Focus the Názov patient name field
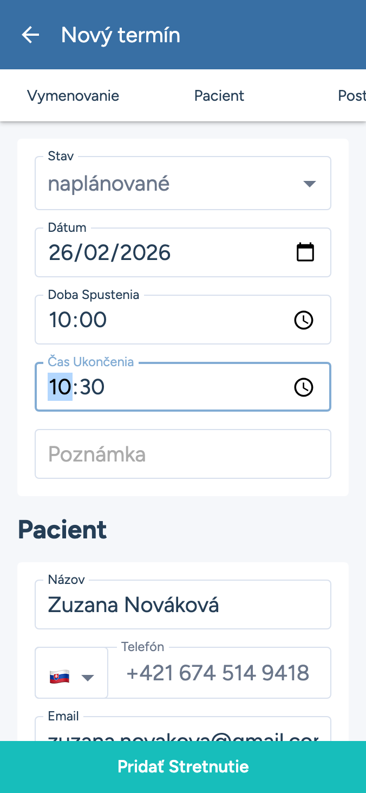366x793 pixels. click(x=183, y=605)
